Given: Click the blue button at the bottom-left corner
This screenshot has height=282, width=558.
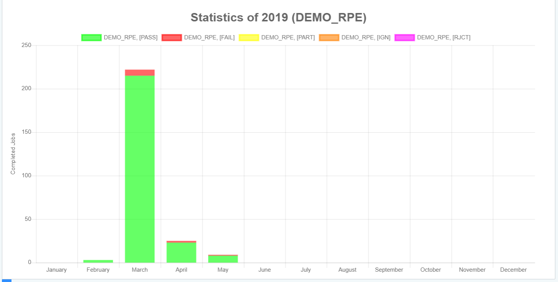Looking at the screenshot, I should 7,280.
